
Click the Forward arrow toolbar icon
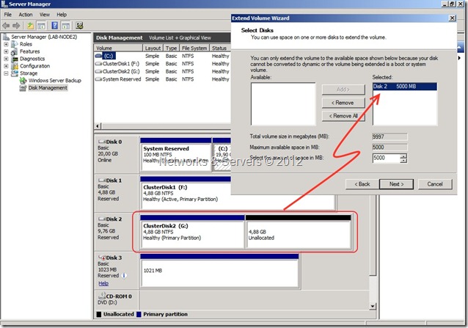click(x=16, y=26)
